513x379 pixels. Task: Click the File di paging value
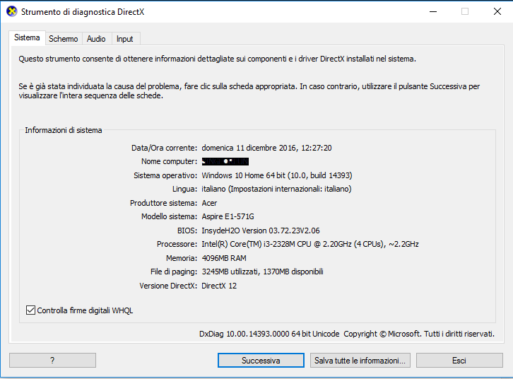[x=262, y=272]
